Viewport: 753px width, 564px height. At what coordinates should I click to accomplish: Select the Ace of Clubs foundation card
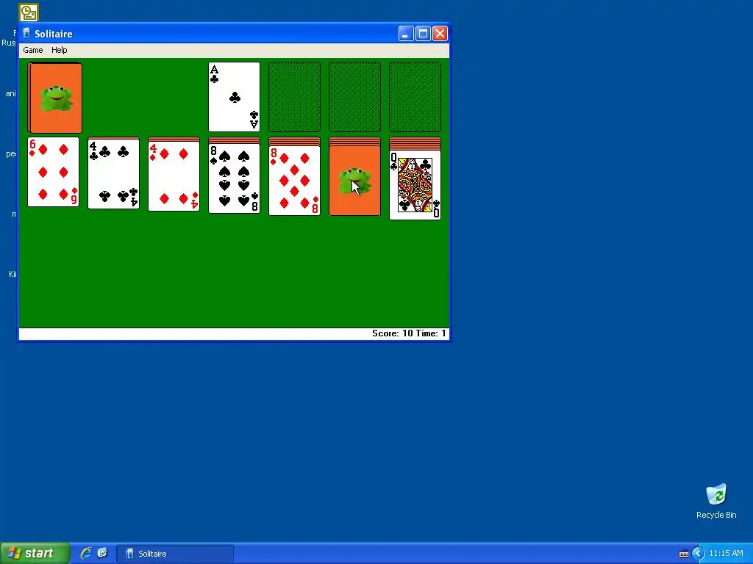(x=235, y=97)
